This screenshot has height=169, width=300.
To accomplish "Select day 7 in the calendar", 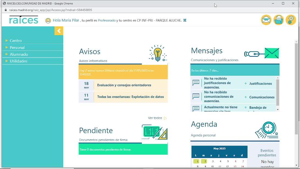I will [x=243, y=161].
